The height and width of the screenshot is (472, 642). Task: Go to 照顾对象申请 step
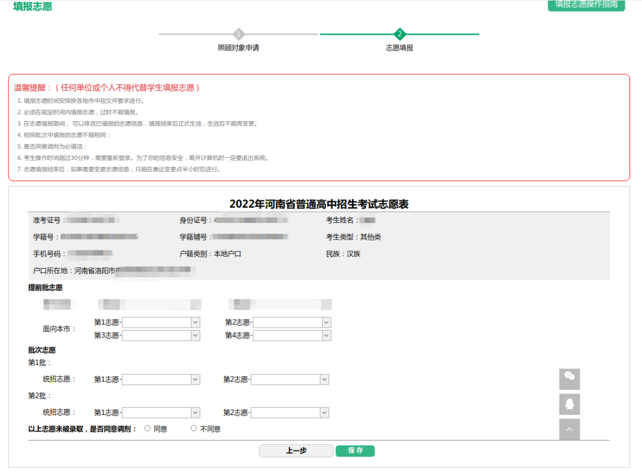click(238, 48)
